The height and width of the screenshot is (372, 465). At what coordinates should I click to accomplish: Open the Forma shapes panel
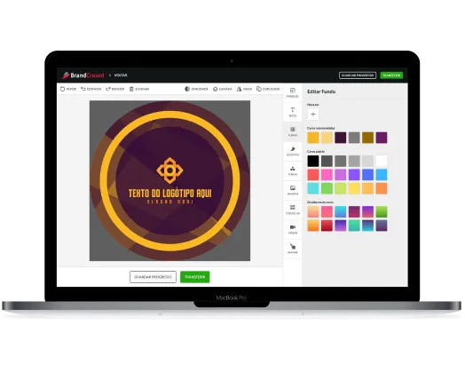(293, 170)
